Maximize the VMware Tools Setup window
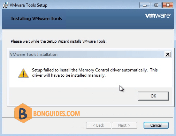176x136 pixels. point(156,5)
